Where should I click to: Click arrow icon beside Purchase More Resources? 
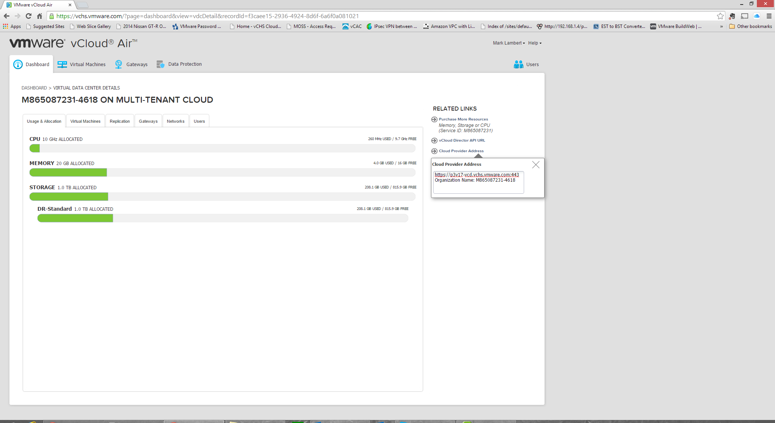[434, 119]
